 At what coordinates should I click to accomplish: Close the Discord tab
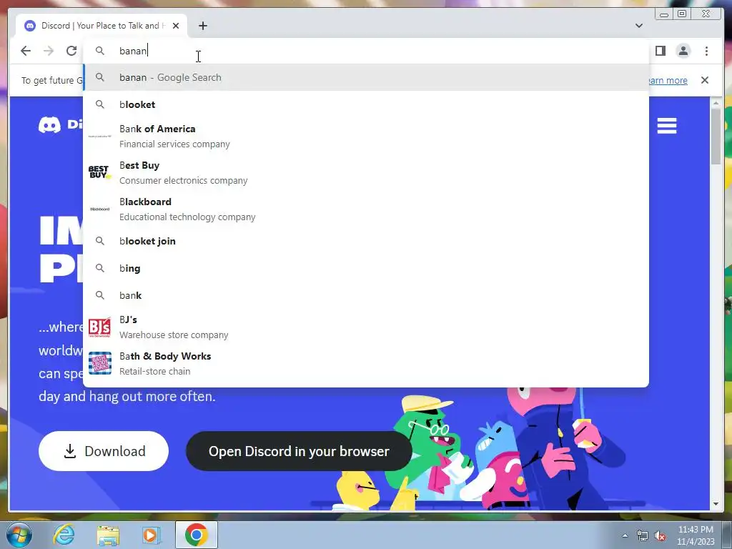click(176, 26)
